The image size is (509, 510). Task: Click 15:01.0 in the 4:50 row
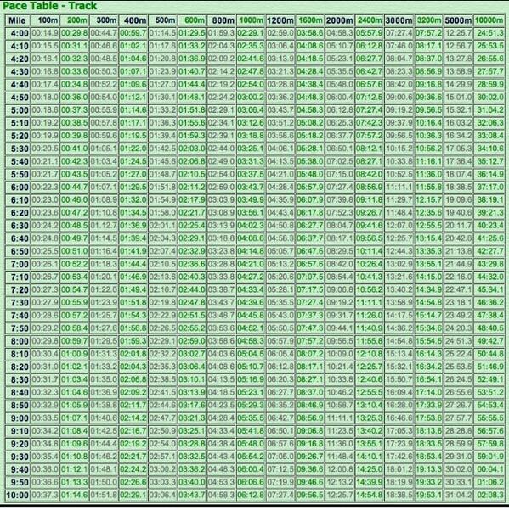(x=458, y=98)
